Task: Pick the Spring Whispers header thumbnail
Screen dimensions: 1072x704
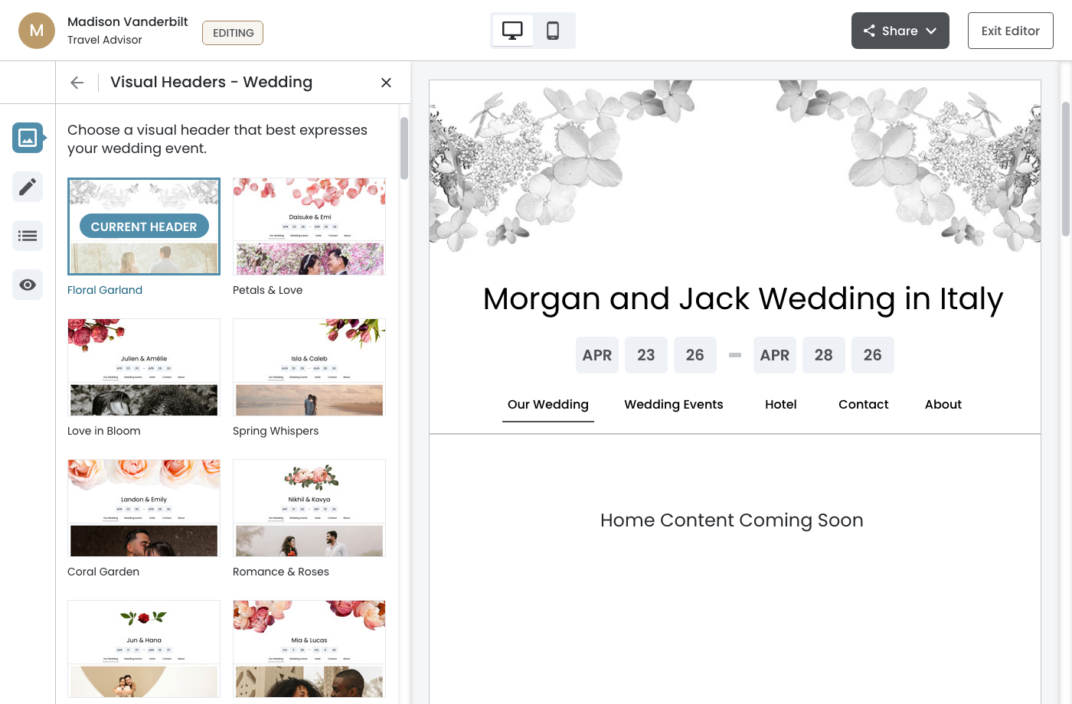Action: coord(309,367)
